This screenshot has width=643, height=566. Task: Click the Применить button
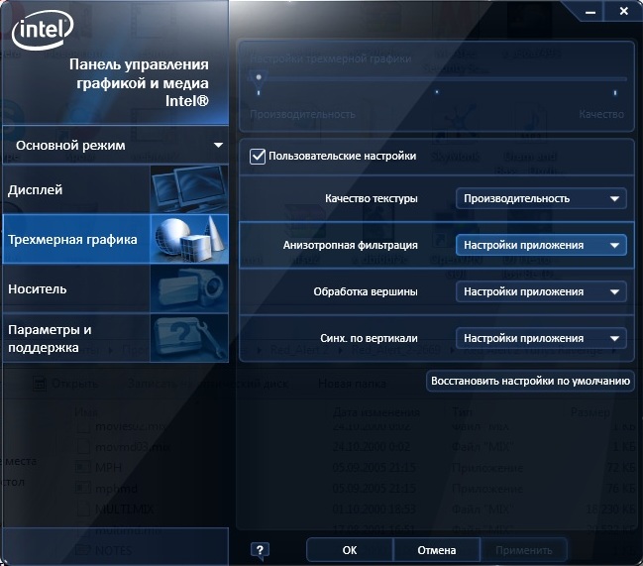pyautogui.click(x=524, y=550)
